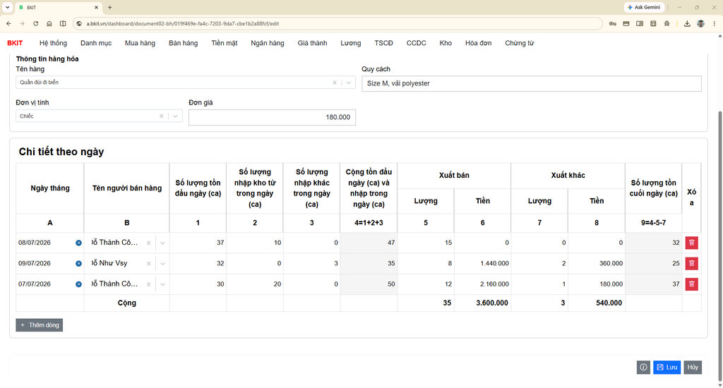Open split view icon near address bar
This screenshot has height=388, width=723.
click(x=63, y=23)
